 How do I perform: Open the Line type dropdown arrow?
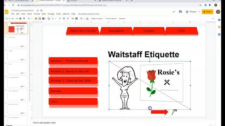[x=56, y=19]
